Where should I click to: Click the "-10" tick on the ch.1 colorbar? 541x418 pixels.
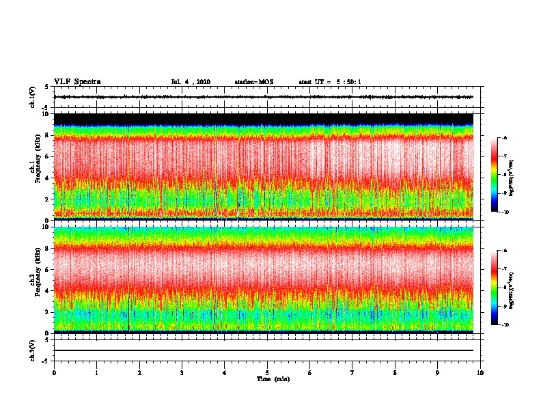(505, 212)
